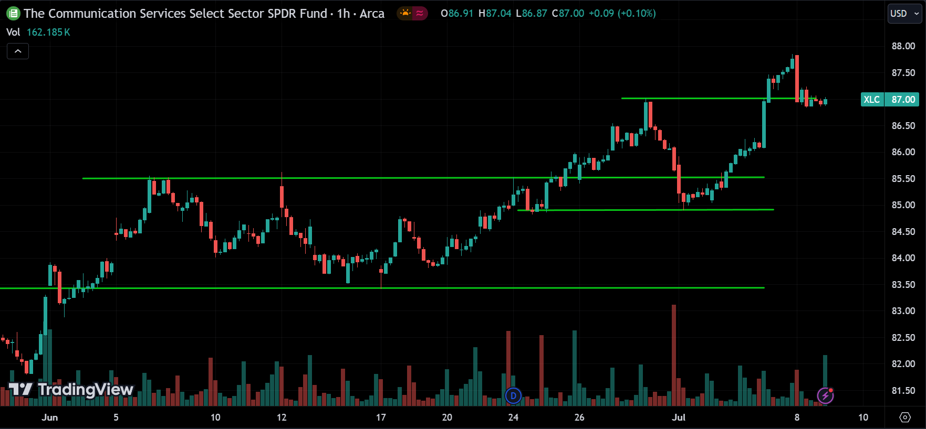Screen dimensions: 926x429
Task: Click the O86.91 open value
Action: (457, 14)
